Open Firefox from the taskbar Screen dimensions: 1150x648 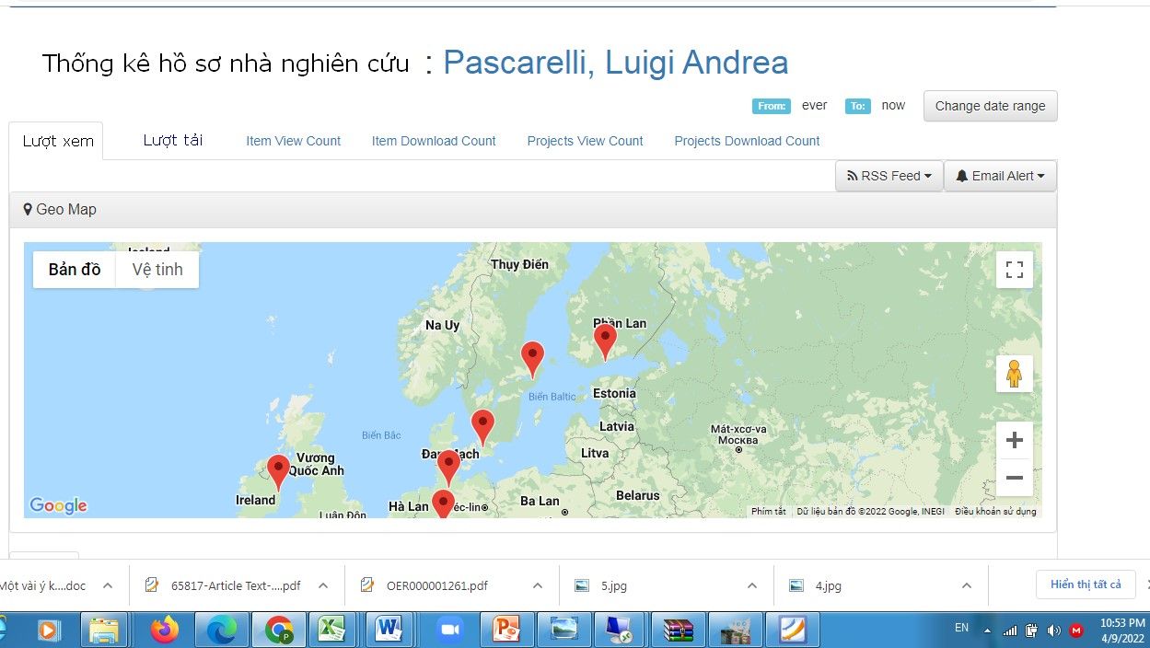tap(165, 630)
